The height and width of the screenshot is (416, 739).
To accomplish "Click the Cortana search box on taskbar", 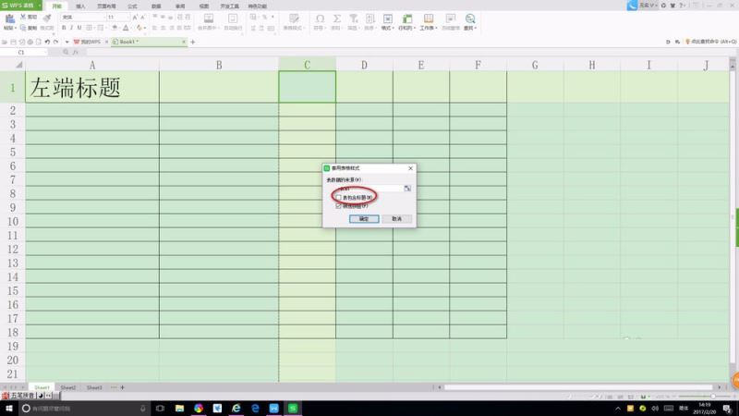I will pos(84,409).
